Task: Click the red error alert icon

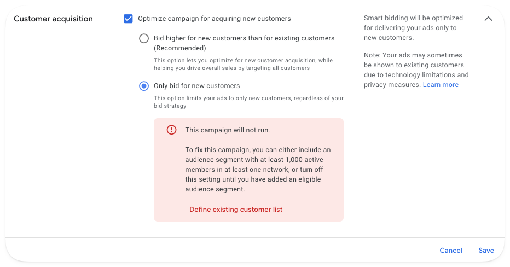Action: pos(172,130)
